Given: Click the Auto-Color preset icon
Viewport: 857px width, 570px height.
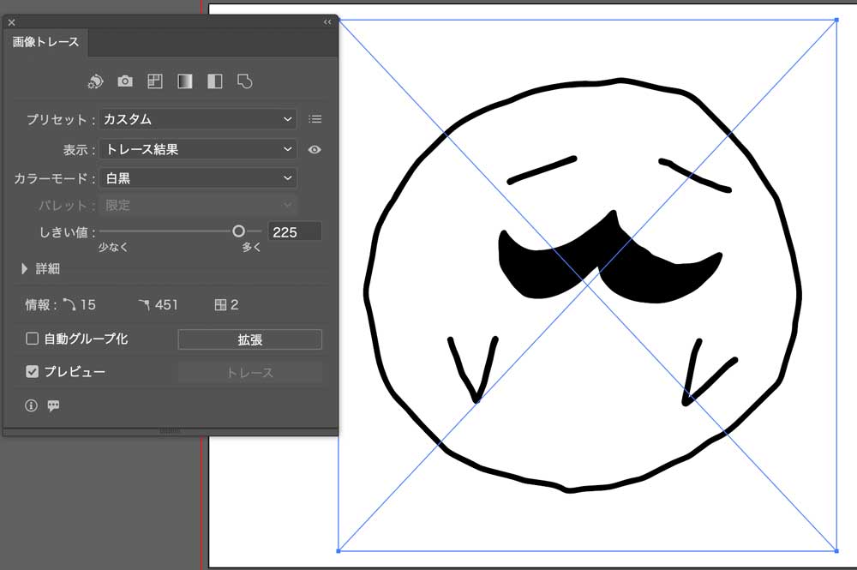Looking at the screenshot, I should [x=95, y=81].
